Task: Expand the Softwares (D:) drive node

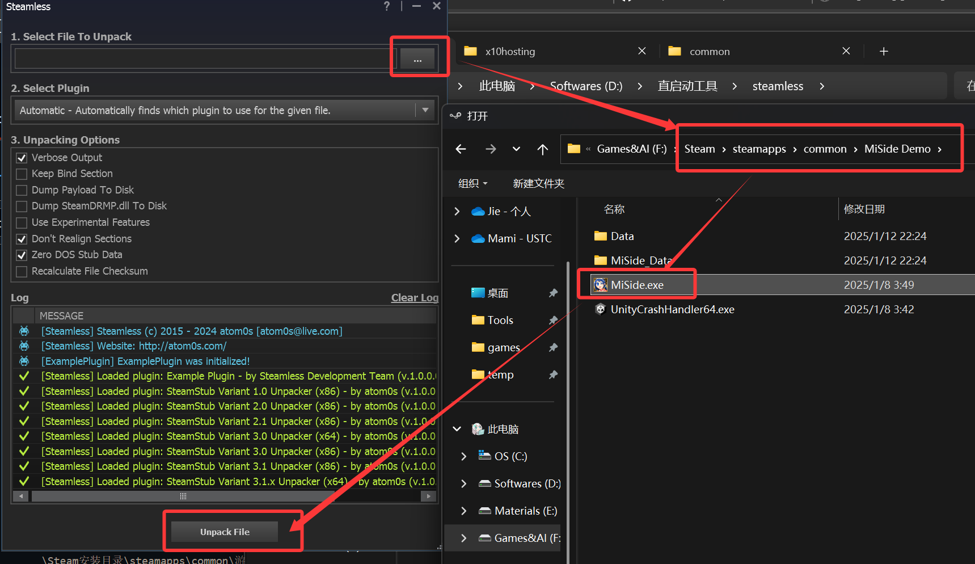Action: click(x=464, y=483)
